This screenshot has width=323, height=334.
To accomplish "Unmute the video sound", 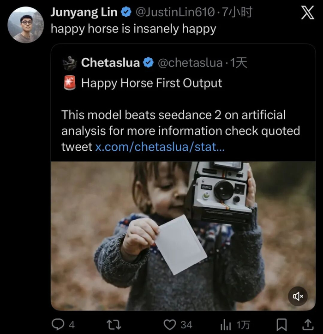I will (298, 296).
